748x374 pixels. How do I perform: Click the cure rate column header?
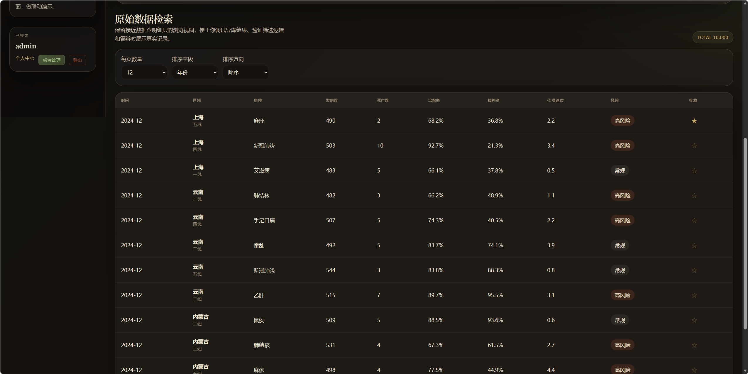point(434,100)
